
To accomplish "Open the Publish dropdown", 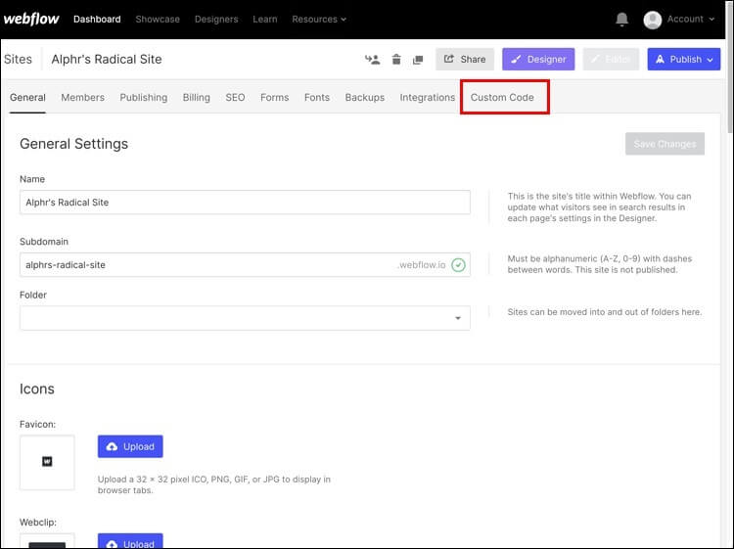I will (x=684, y=60).
